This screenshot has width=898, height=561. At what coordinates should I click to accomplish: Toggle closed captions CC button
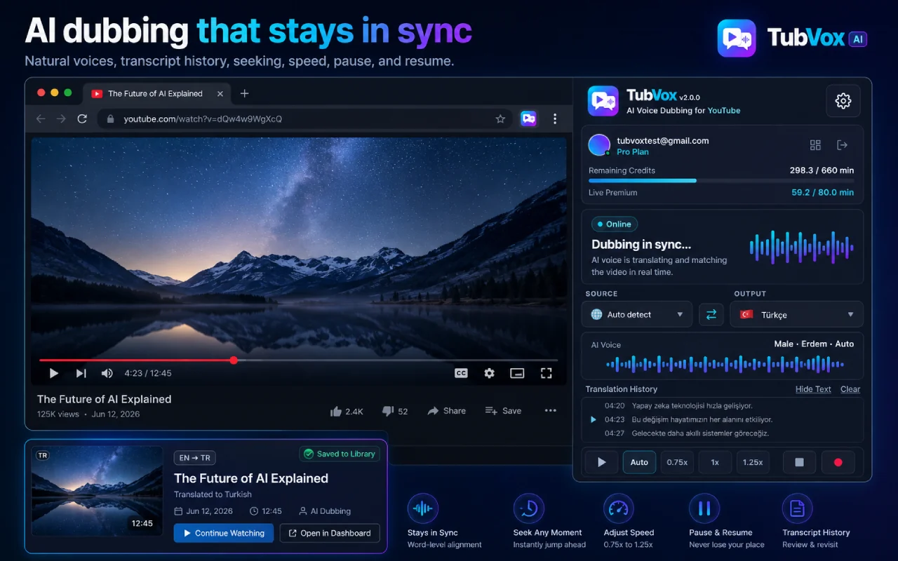[x=461, y=373]
